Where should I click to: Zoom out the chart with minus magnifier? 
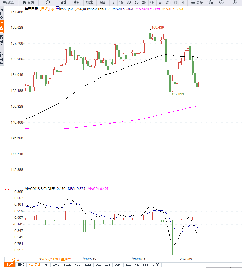[x=222, y=3]
